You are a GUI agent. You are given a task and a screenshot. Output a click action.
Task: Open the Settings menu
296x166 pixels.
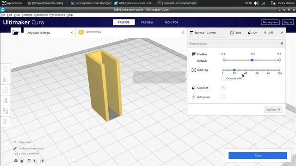pos(27,15)
